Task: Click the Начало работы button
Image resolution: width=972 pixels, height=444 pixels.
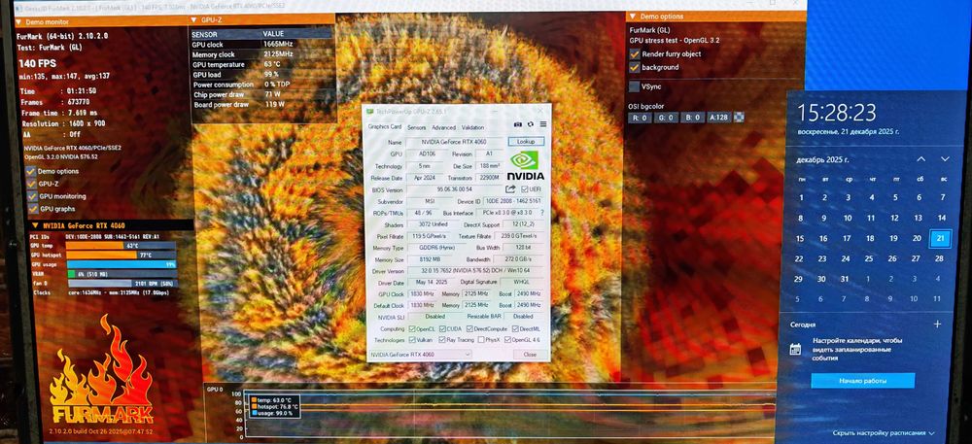Action: (x=862, y=380)
